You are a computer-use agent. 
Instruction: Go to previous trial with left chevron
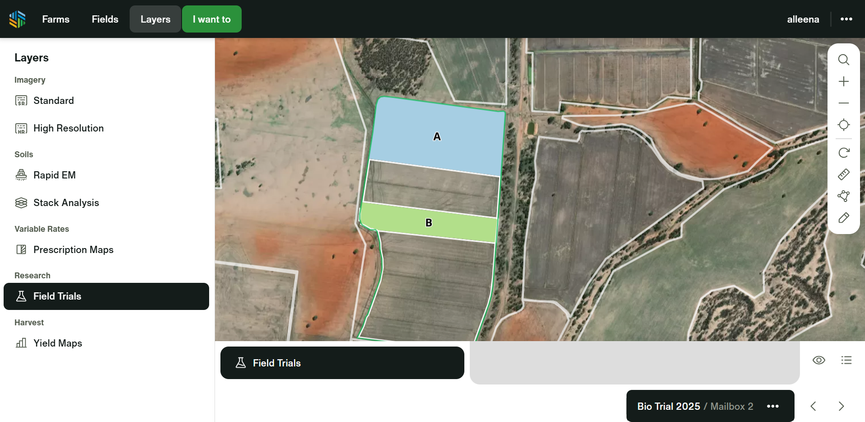click(813, 406)
